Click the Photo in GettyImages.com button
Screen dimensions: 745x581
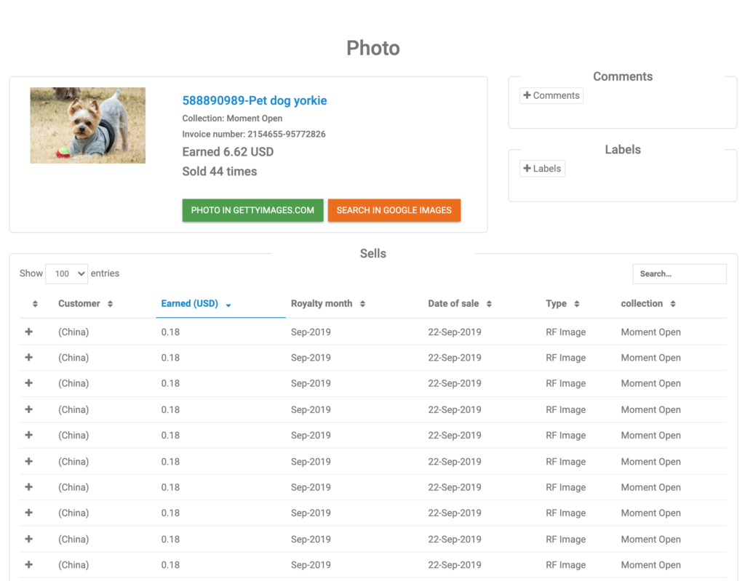[252, 210]
